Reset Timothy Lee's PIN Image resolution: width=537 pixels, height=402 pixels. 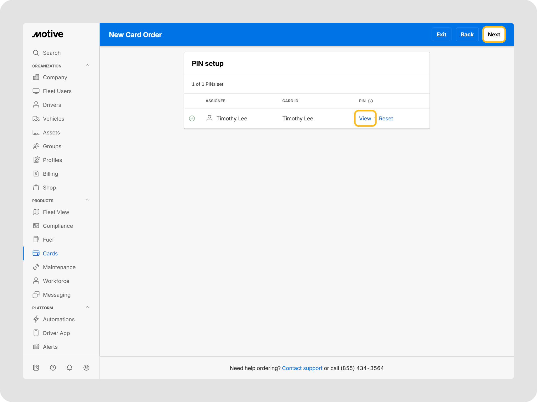386,119
